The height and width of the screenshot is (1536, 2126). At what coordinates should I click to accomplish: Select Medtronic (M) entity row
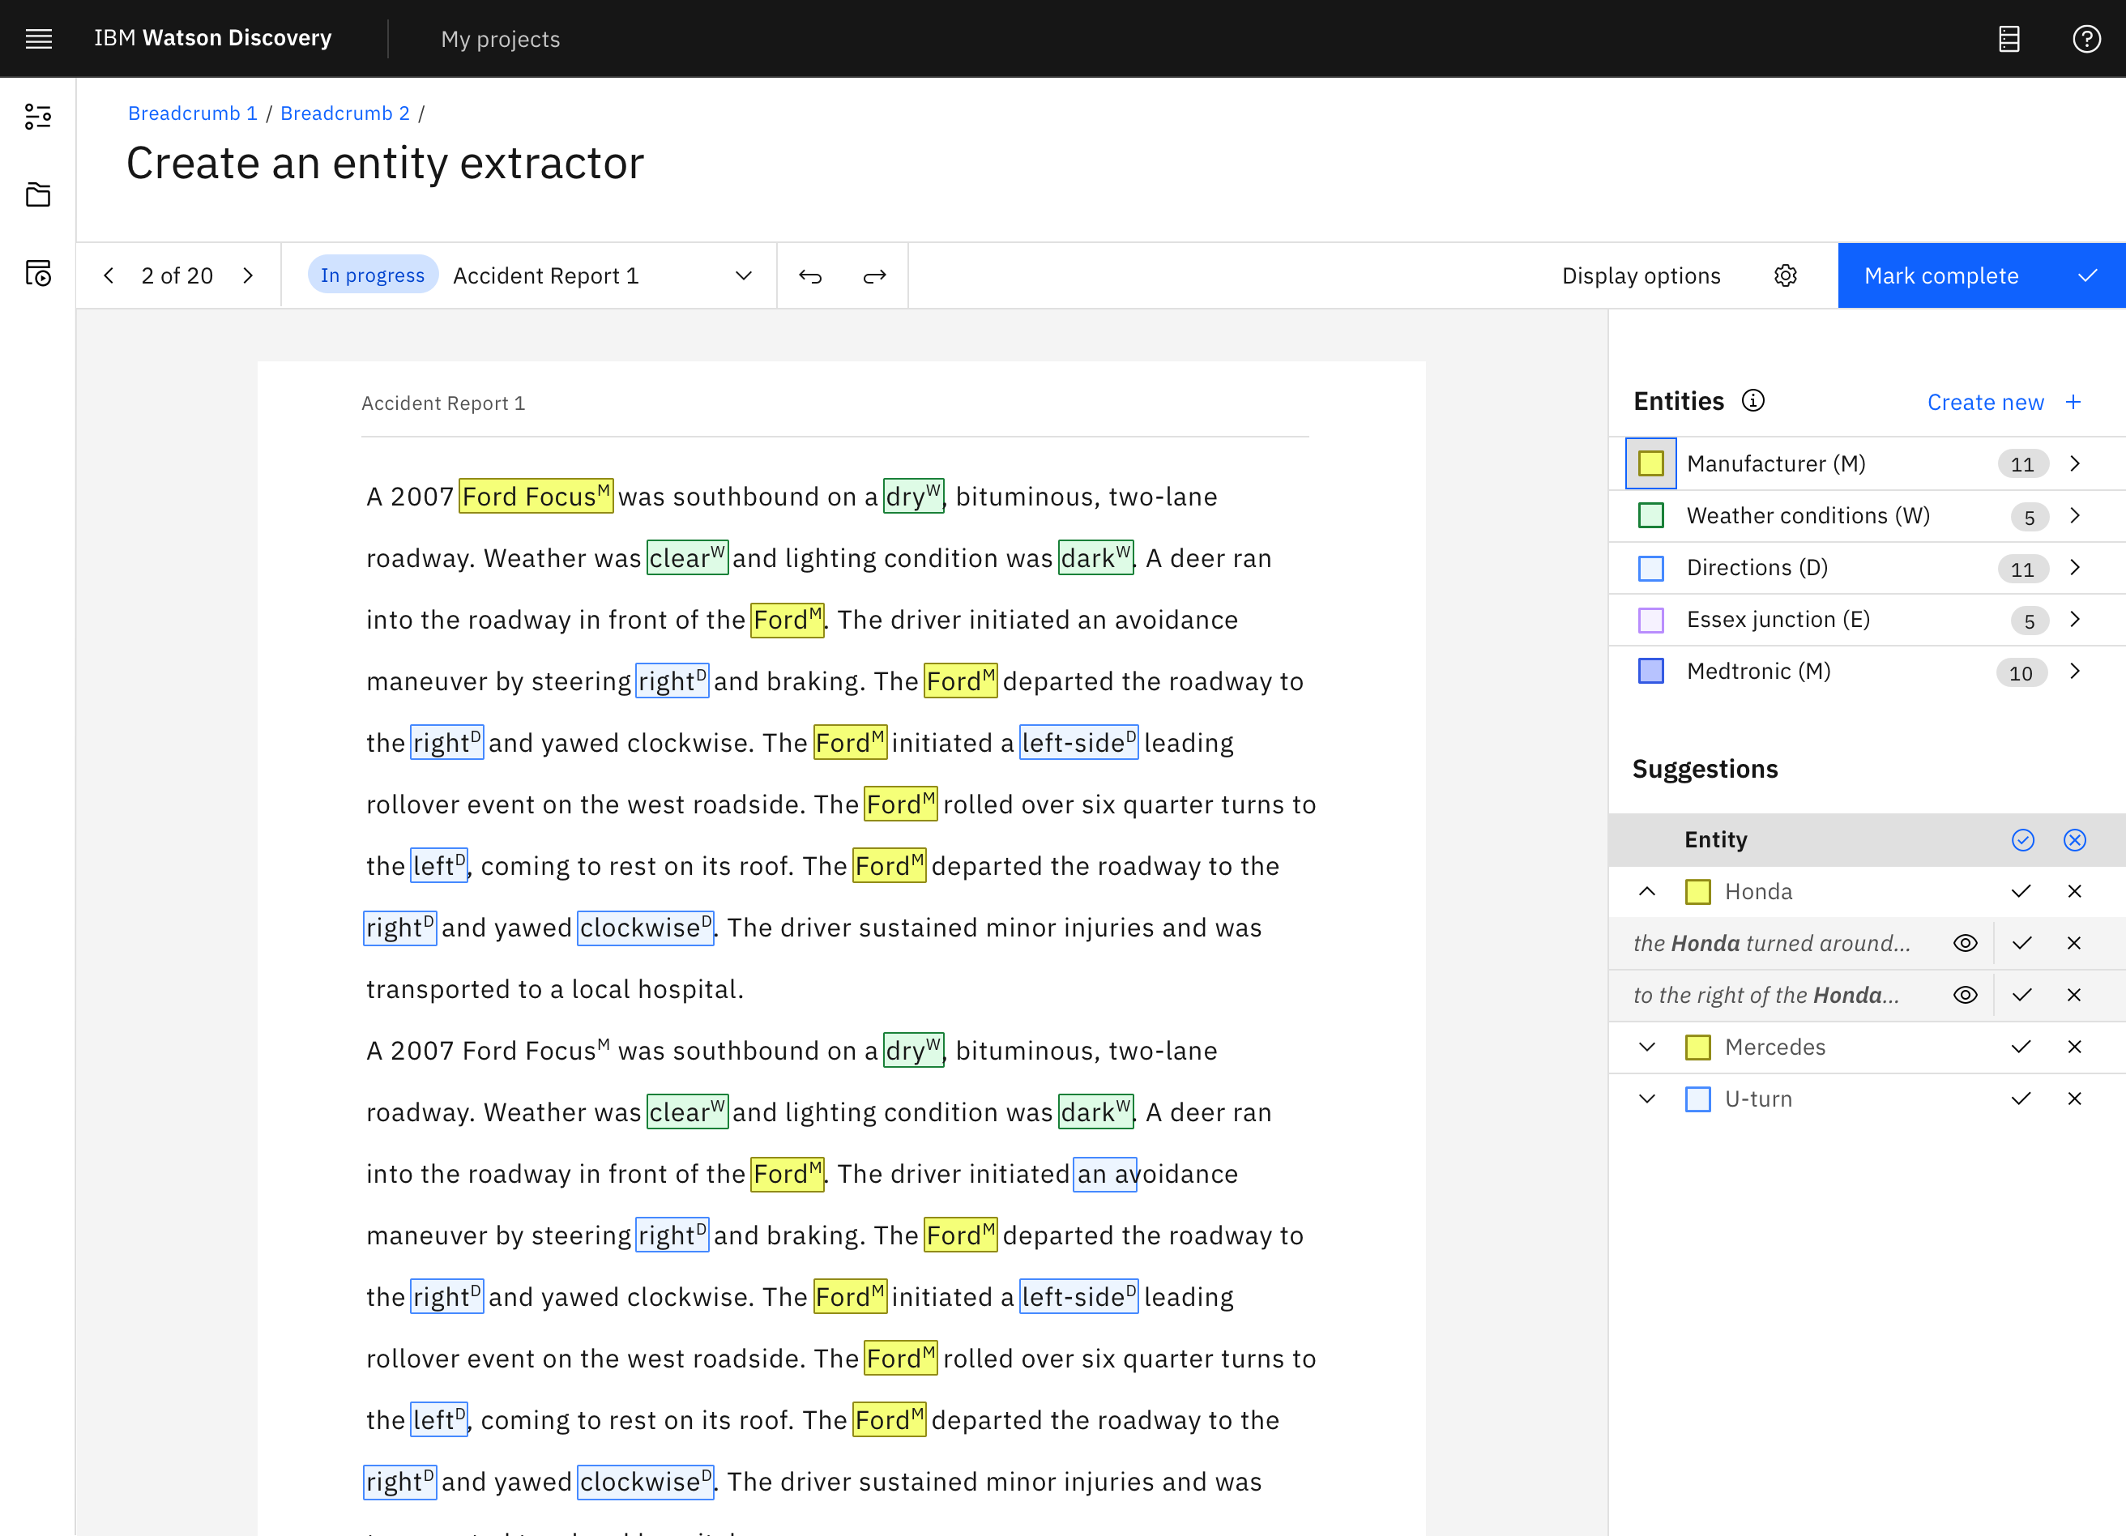1867,671
